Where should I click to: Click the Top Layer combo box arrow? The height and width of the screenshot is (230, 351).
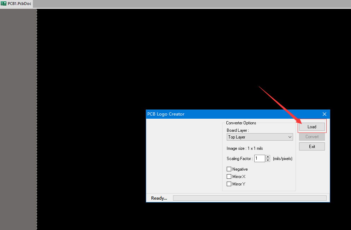tap(290, 137)
